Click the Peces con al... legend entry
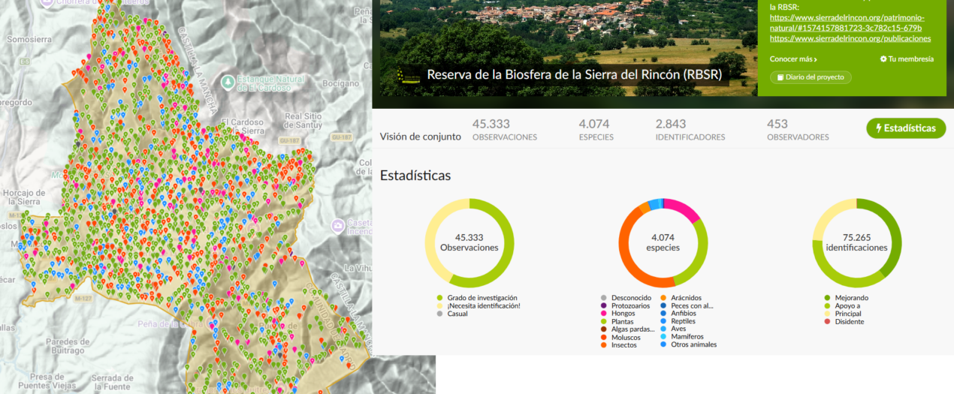 (x=687, y=305)
